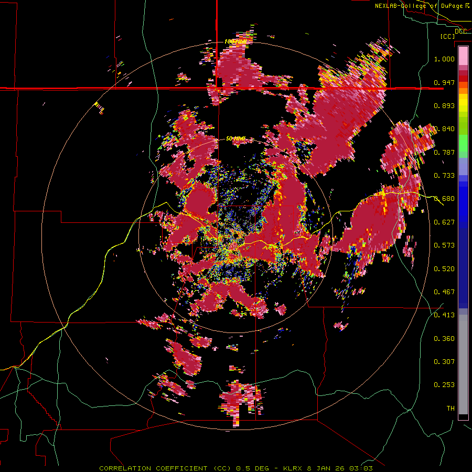The width and height of the screenshot is (472, 472).
Task: Click the 0.253 legend value
Action: click(x=444, y=385)
